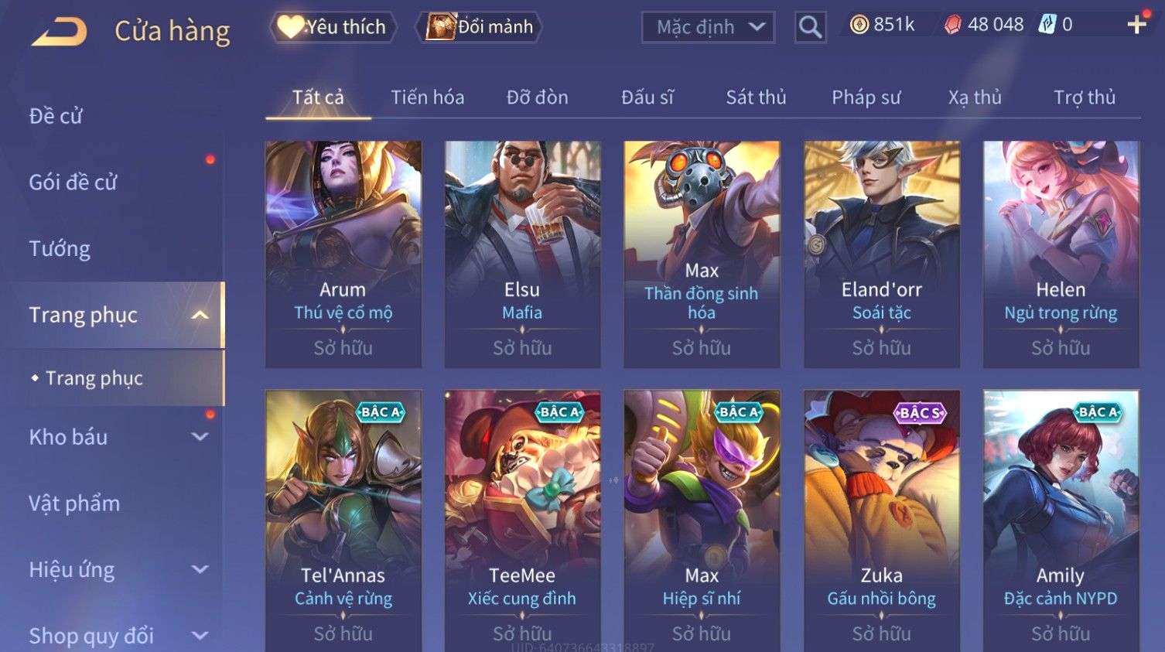Expand the Hiệu ứng sidebar section
The image size is (1165, 652).
[200, 569]
